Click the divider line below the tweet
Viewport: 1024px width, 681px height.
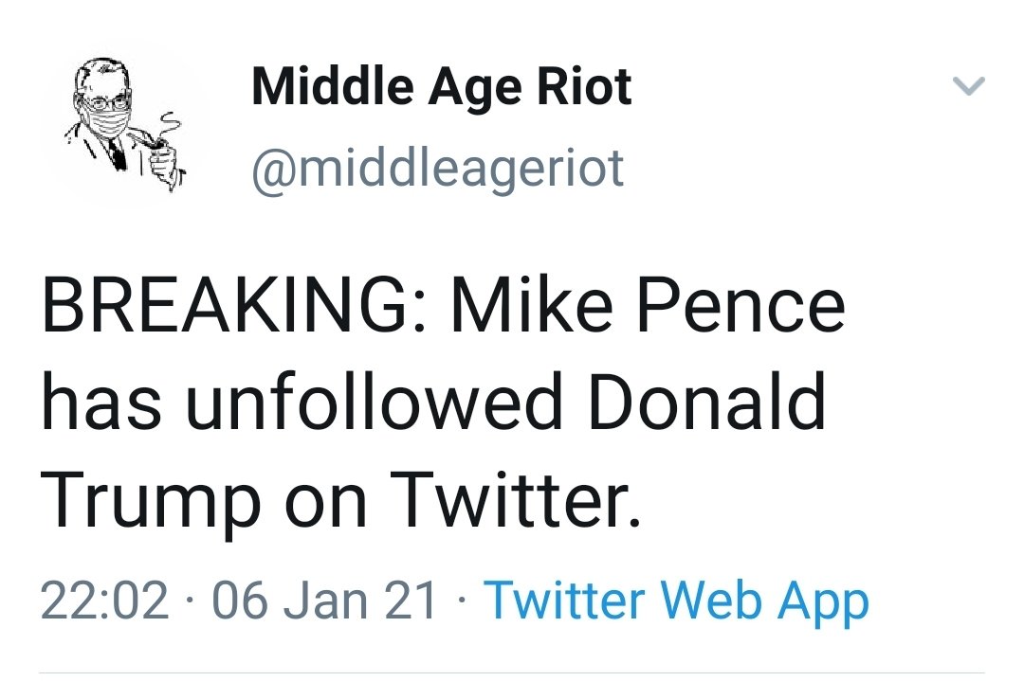click(x=512, y=673)
